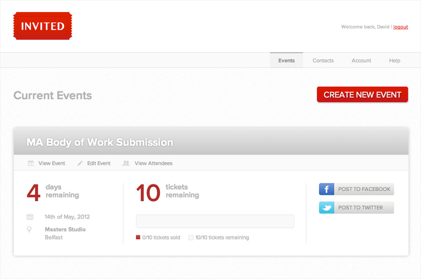421x279 pixels.
Task: Click the ticket sales progress bar
Action: [x=215, y=221]
